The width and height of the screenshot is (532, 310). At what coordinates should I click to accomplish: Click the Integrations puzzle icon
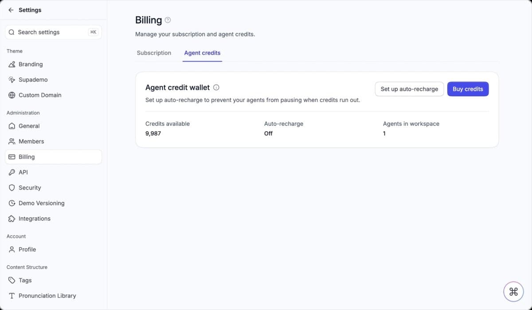click(12, 219)
